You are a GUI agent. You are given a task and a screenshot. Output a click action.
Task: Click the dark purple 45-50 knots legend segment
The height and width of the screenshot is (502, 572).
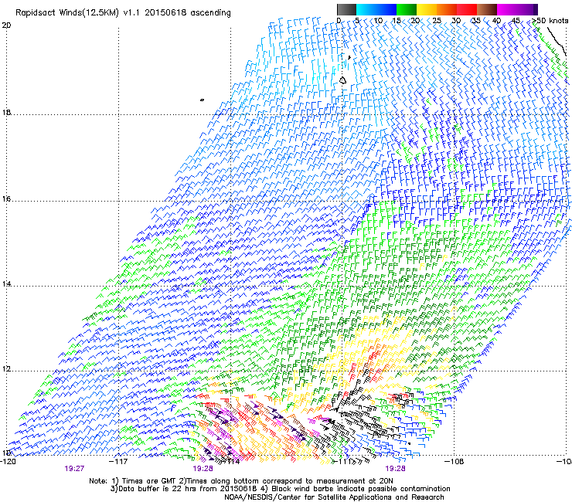[x=527, y=9]
